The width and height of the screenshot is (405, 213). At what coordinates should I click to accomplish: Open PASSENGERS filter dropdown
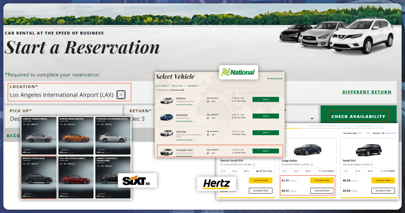[193, 86]
